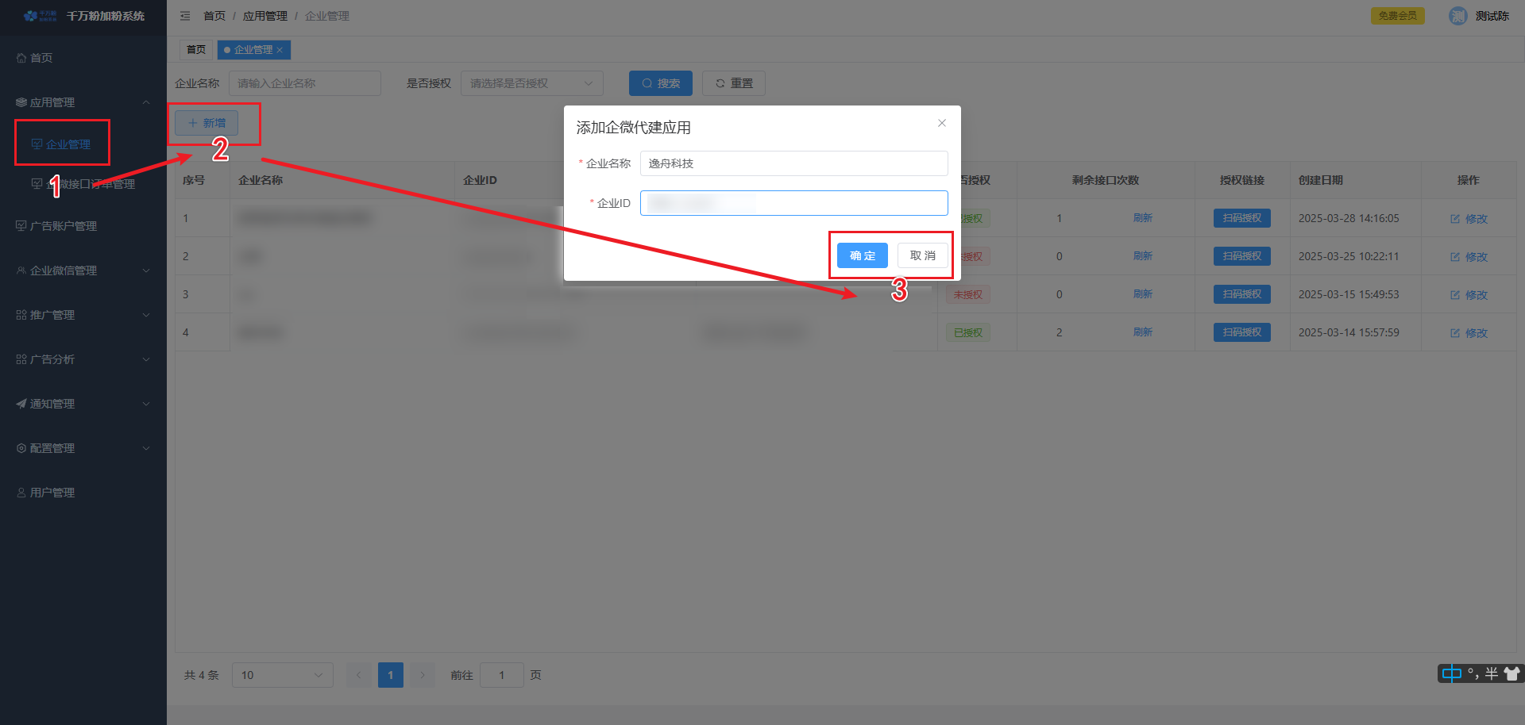1525x725 pixels.
Task: Click the 取消 button in the dialog
Action: pos(922,255)
